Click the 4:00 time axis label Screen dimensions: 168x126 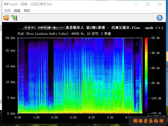92,117
